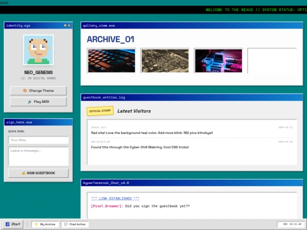307x230 pixels.
Task: Click the LV. 99 DIGITAL NOMAD subtitle
Action: 39,78
